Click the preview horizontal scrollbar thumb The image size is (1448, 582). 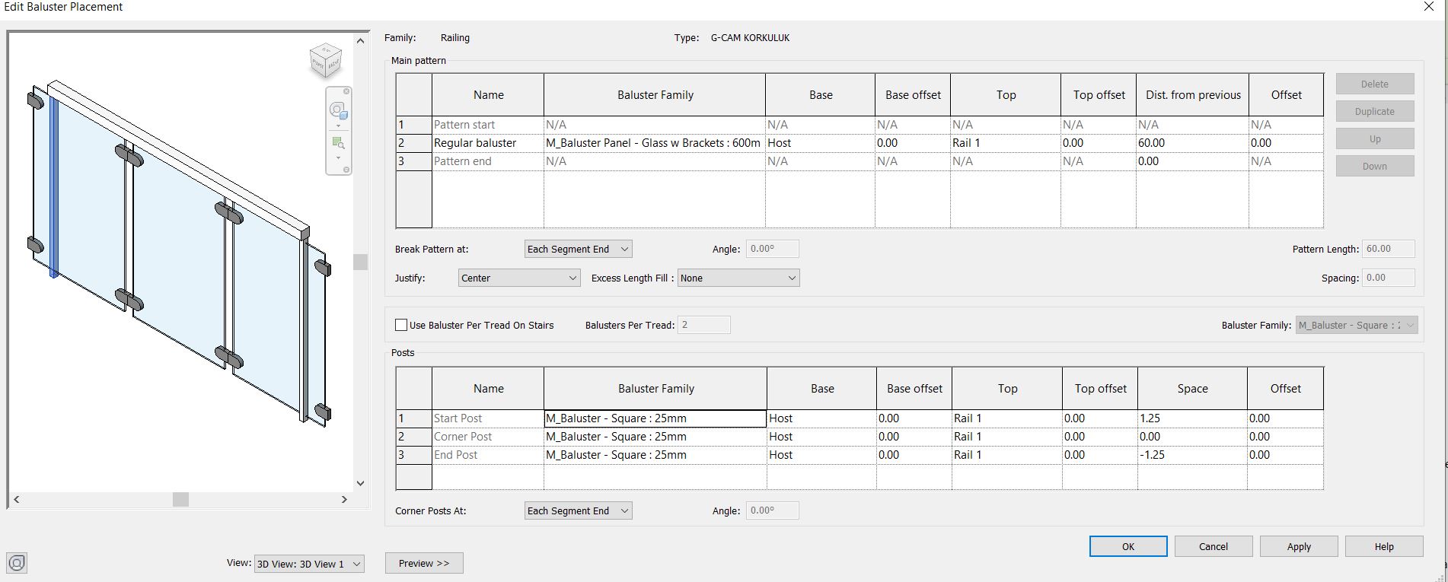click(180, 499)
